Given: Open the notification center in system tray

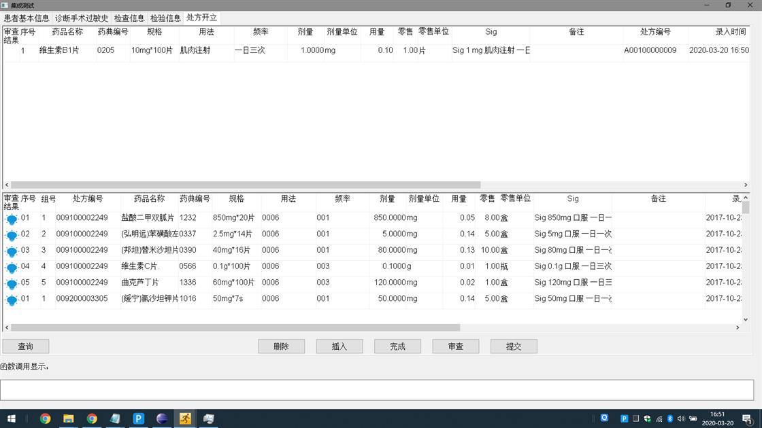Looking at the screenshot, I should pos(746,418).
